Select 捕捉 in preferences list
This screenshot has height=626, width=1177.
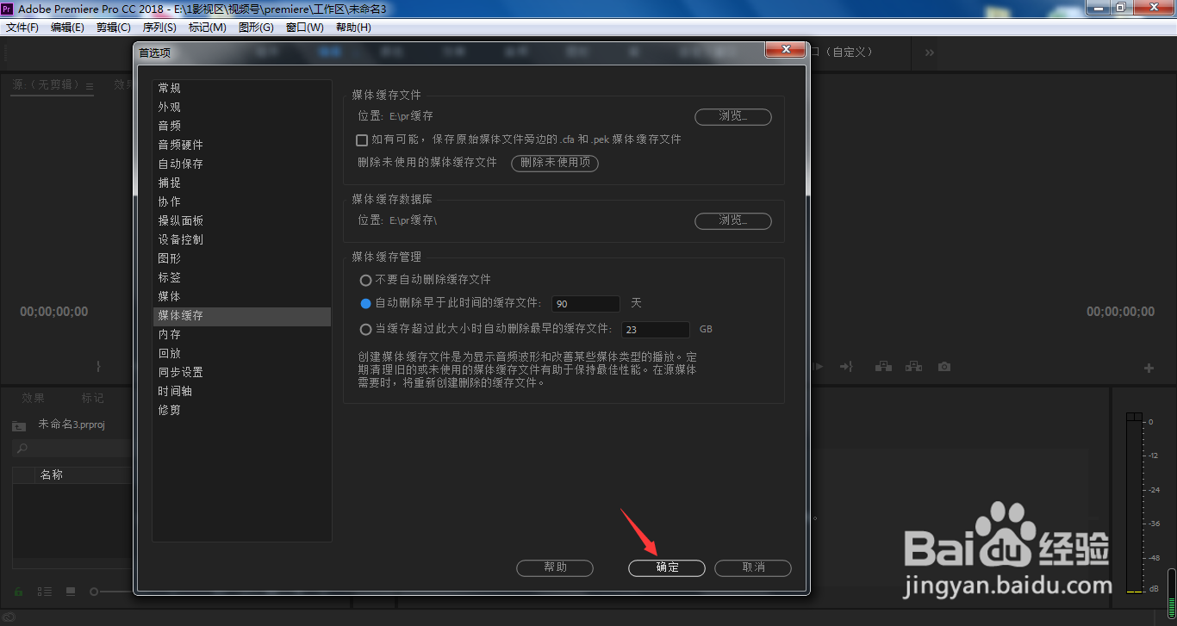click(242, 183)
